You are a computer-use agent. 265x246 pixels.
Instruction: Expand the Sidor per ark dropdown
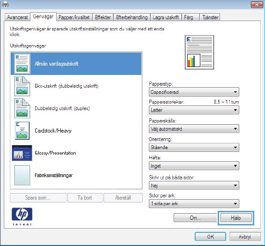click(x=194, y=204)
